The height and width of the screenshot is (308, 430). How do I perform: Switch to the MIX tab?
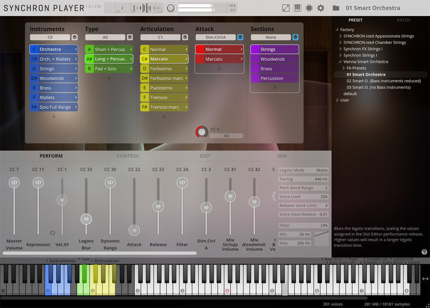282,156
